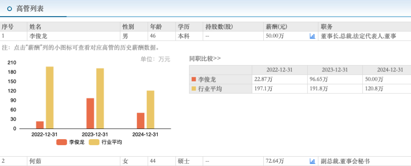This screenshot has width=411, height=166.
Task: Select the name cell 何茹 in row 2
Action: click(74, 161)
